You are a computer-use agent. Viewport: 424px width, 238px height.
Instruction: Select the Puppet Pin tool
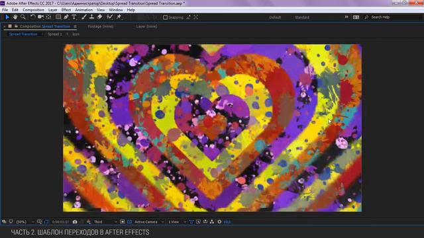(x=119, y=17)
